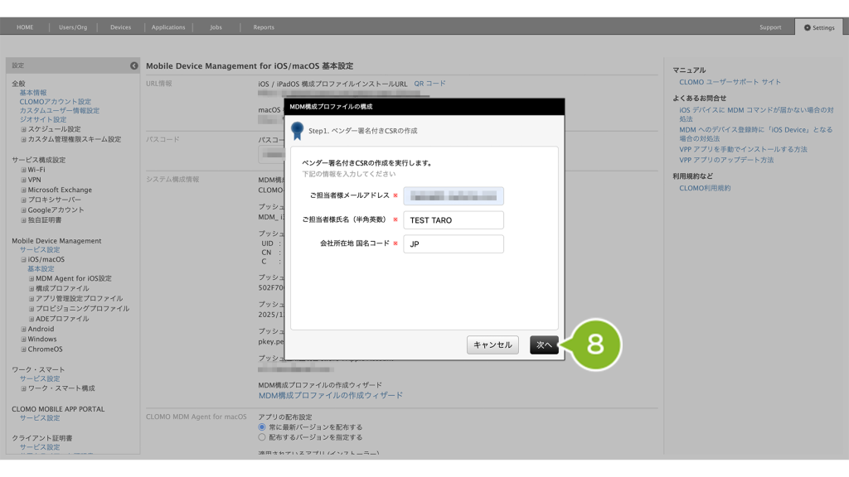Screen dimensions: 849x477
Task: Expand the Wi-Fi tree item
Action: point(24,170)
